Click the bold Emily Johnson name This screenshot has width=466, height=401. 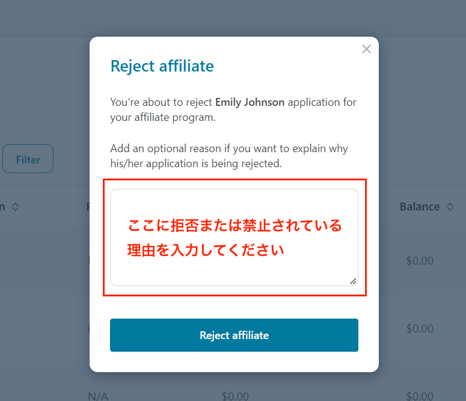pos(250,102)
